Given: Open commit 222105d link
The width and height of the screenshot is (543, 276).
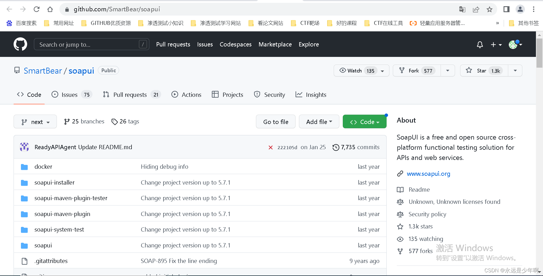Looking at the screenshot, I should tap(287, 147).
